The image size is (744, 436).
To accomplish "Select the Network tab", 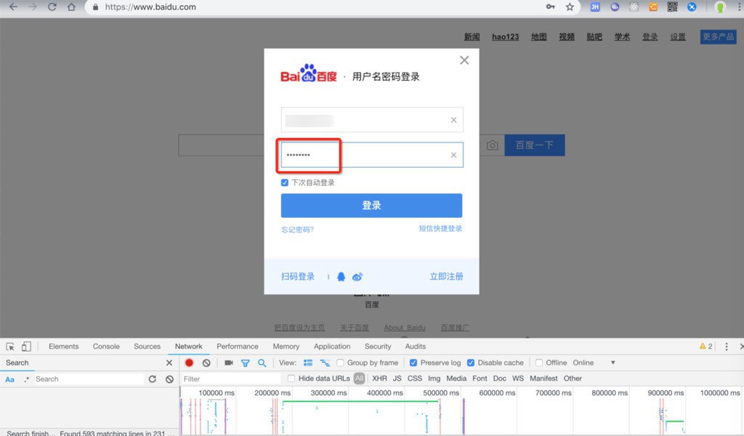I will (x=188, y=347).
